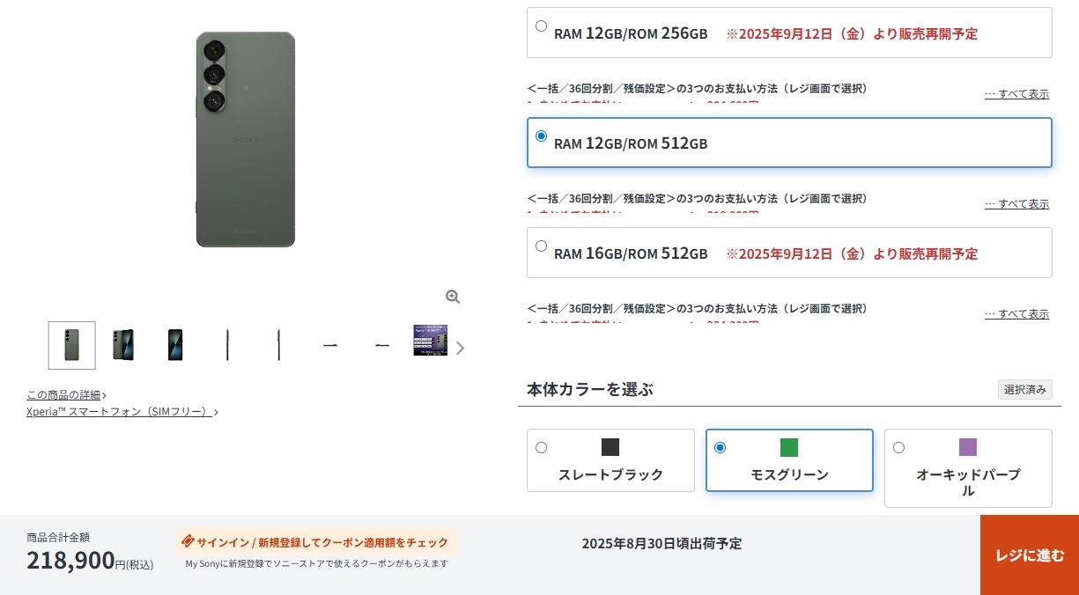Expand すべて表示 under the 12GB/512GB option

1016,203
